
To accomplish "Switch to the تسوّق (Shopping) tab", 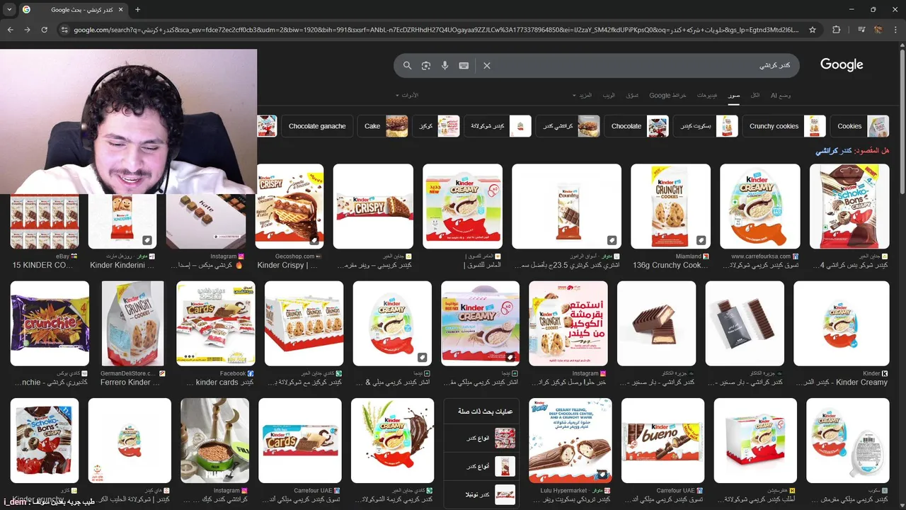I will point(632,95).
